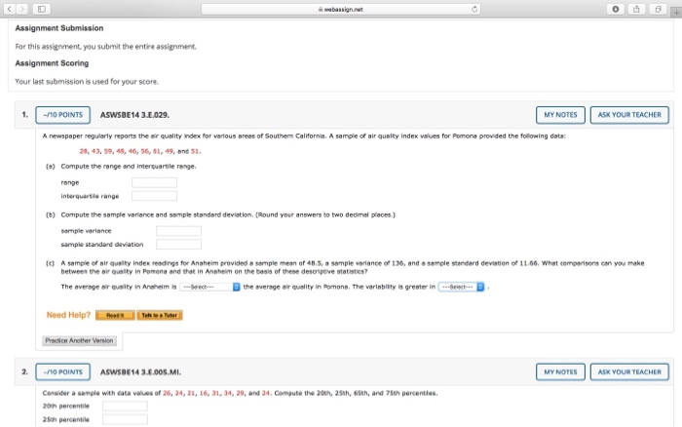Click the webassign.net address bar
682x427 pixels.
(341, 9)
